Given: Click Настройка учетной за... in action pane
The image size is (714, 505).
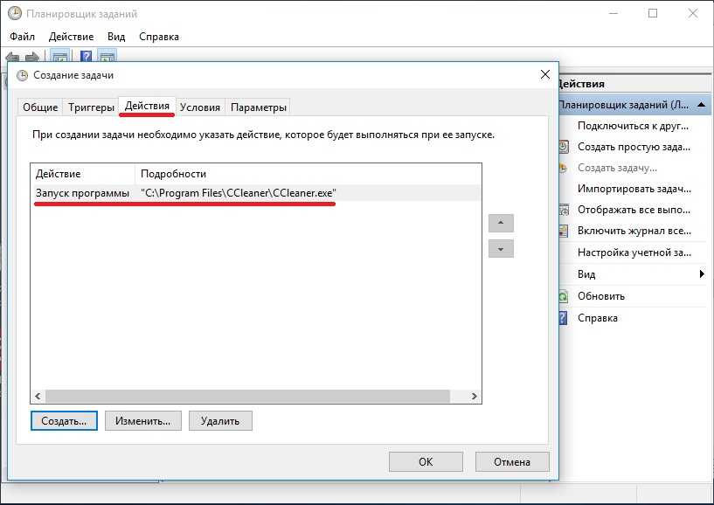Looking at the screenshot, I should pyautogui.click(x=634, y=252).
